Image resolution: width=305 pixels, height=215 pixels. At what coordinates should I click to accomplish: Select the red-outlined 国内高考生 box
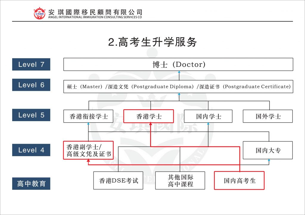click(x=239, y=181)
